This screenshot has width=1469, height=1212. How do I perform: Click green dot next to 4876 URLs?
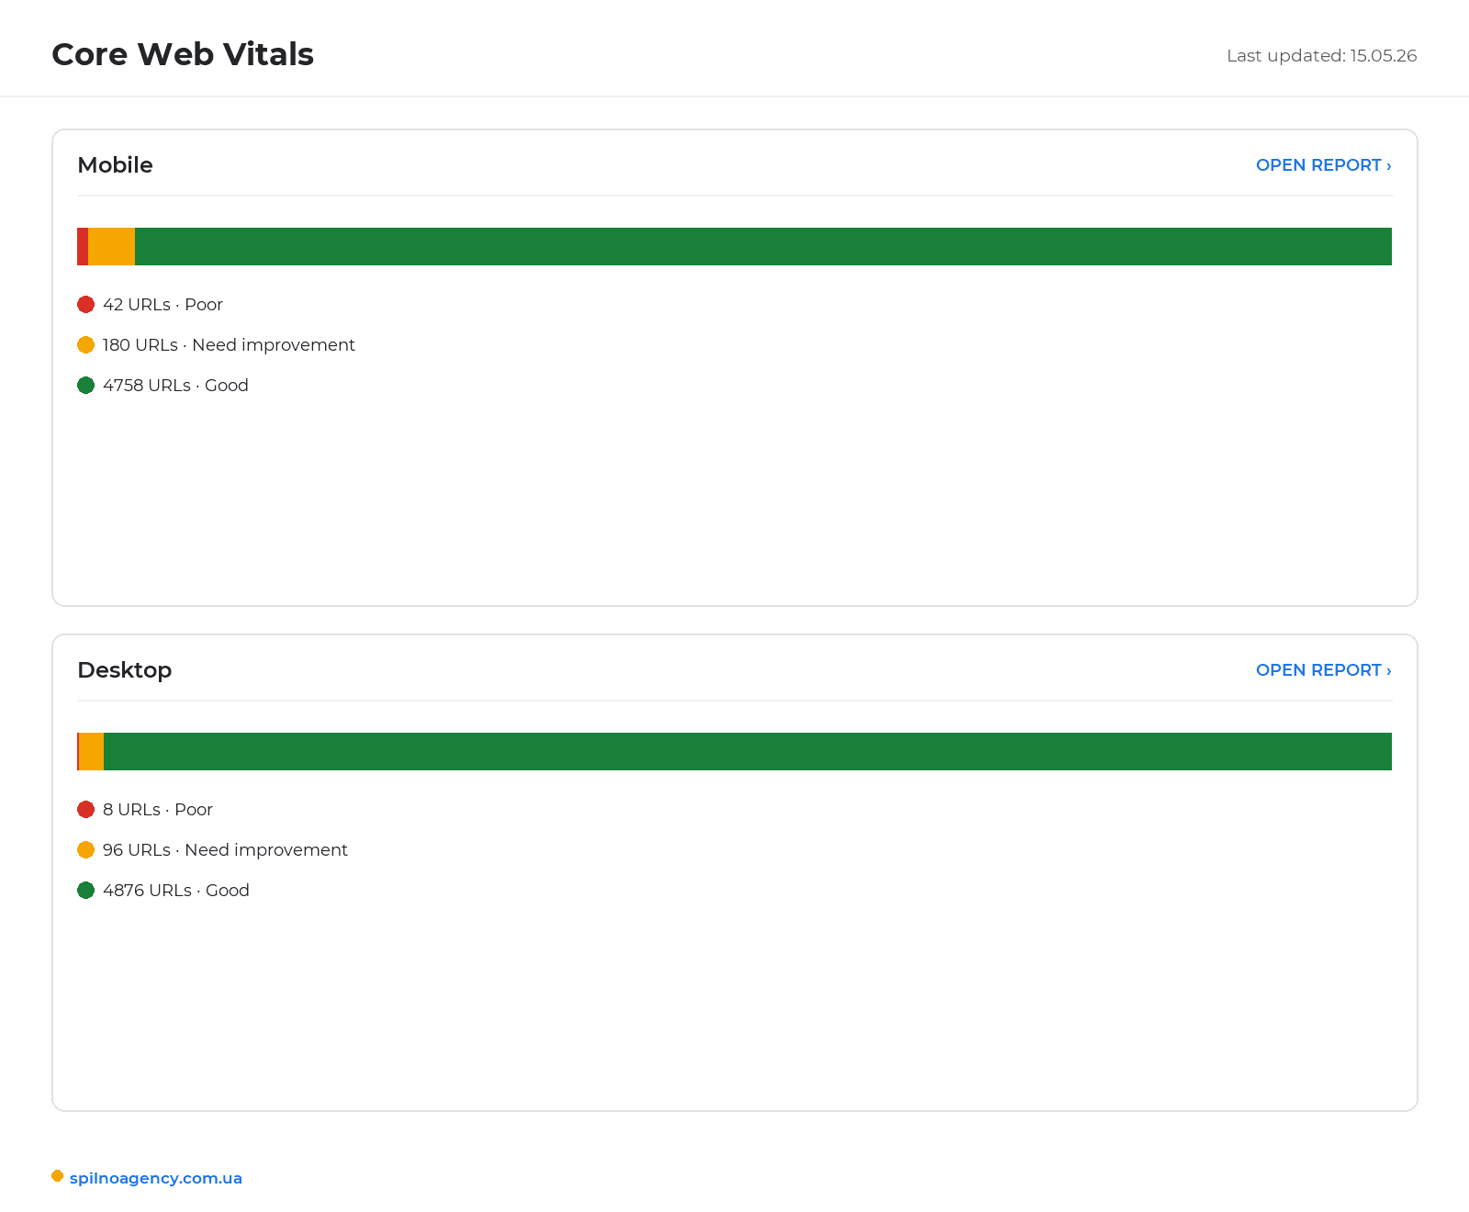(x=86, y=890)
